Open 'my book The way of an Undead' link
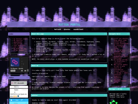This screenshot has height=104, width=138. 20,50
